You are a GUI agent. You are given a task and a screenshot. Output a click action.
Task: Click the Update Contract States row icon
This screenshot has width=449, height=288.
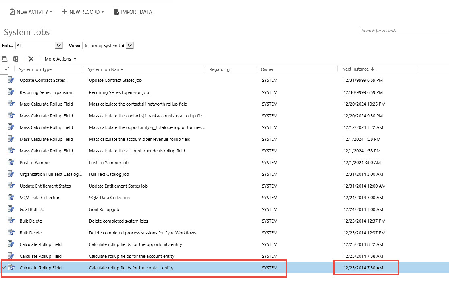(11, 80)
